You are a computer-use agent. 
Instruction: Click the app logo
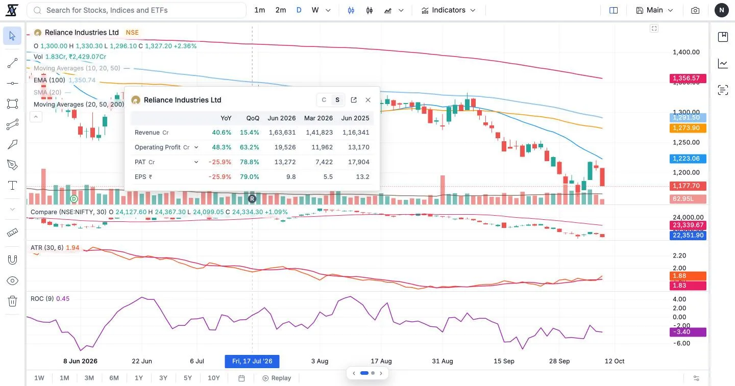(11, 10)
